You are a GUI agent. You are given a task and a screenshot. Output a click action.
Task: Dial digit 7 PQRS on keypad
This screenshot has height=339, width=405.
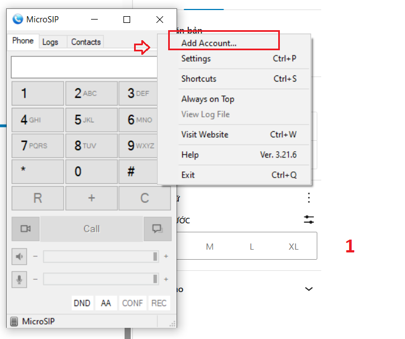pyautogui.click(x=38, y=146)
